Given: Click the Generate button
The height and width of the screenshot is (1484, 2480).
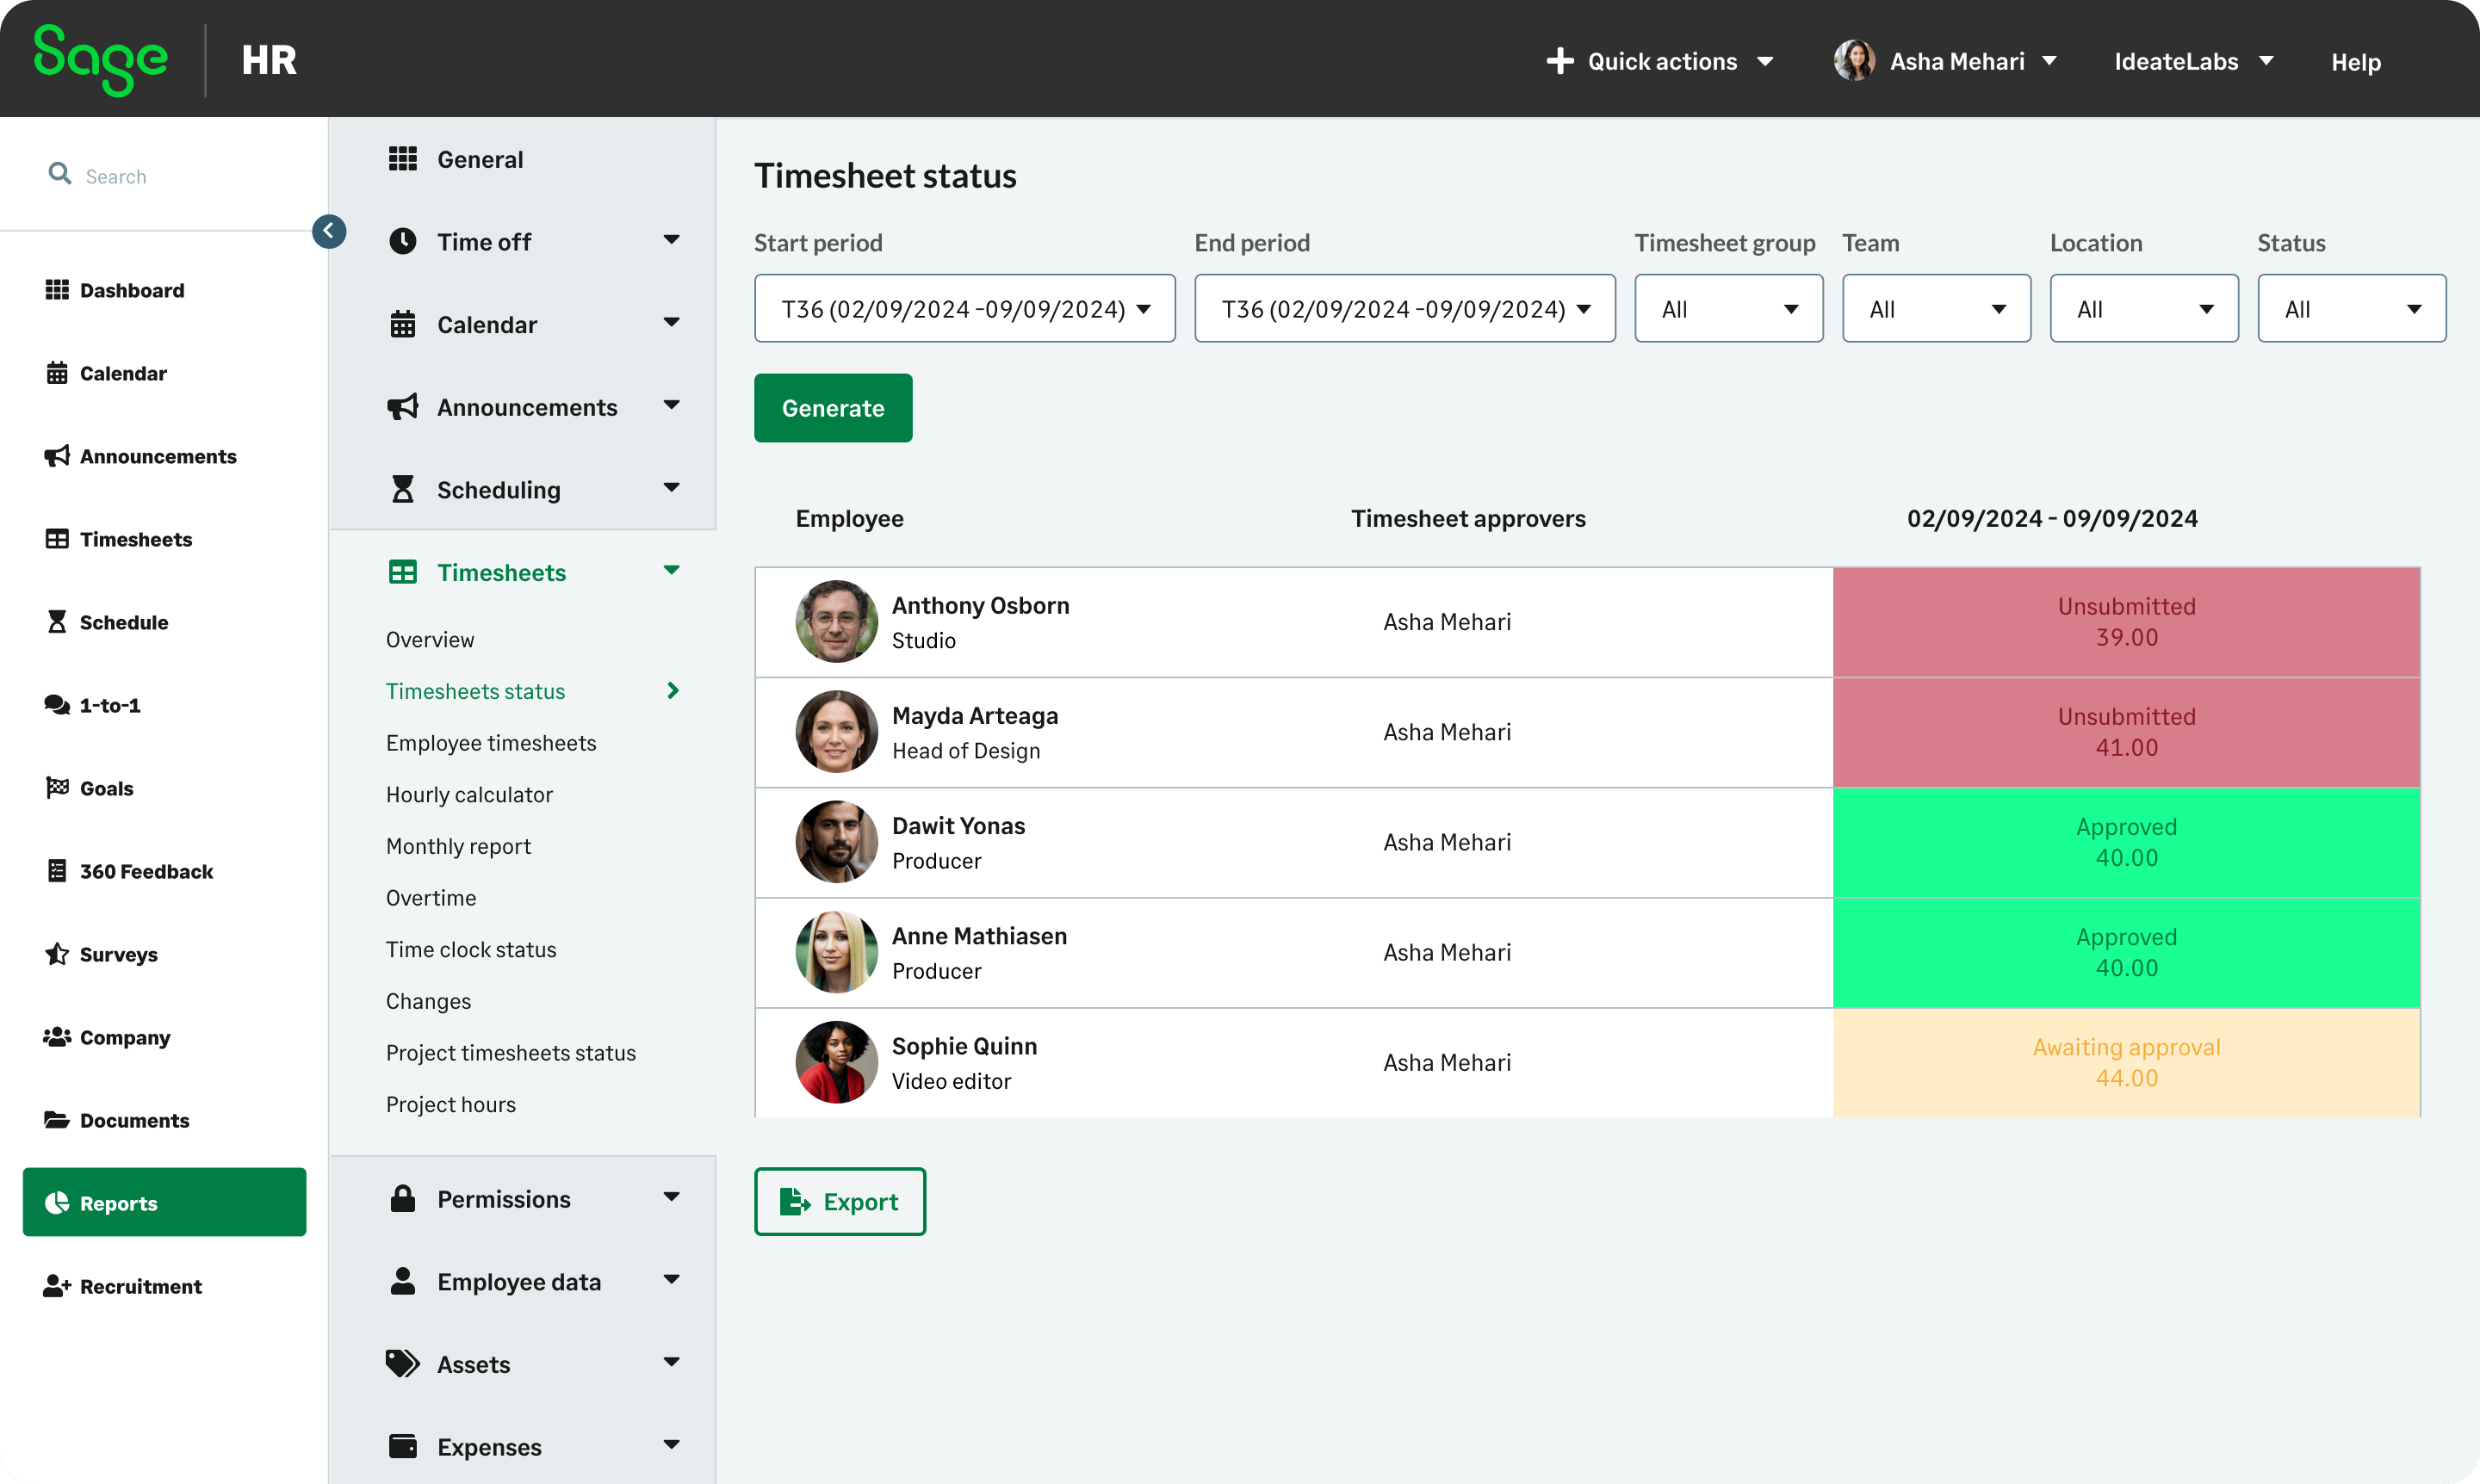Looking at the screenshot, I should (833, 408).
